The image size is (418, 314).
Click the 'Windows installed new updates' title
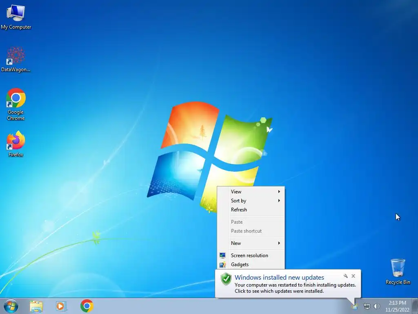click(x=279, y=278)
